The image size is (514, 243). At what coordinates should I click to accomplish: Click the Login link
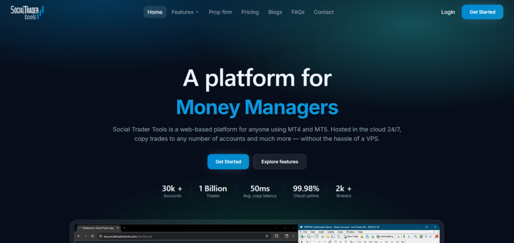448,12
